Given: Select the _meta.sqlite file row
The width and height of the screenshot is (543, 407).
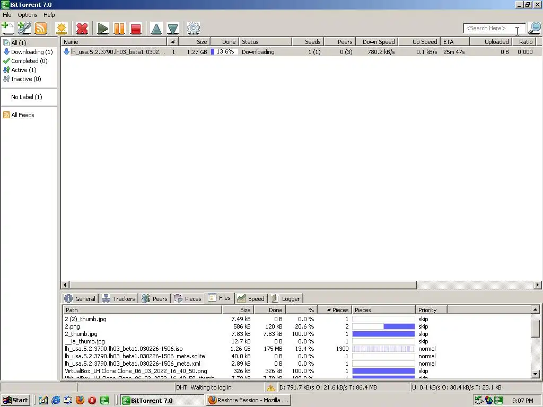Looking at the screenshot, I should [x=297, y=356].
